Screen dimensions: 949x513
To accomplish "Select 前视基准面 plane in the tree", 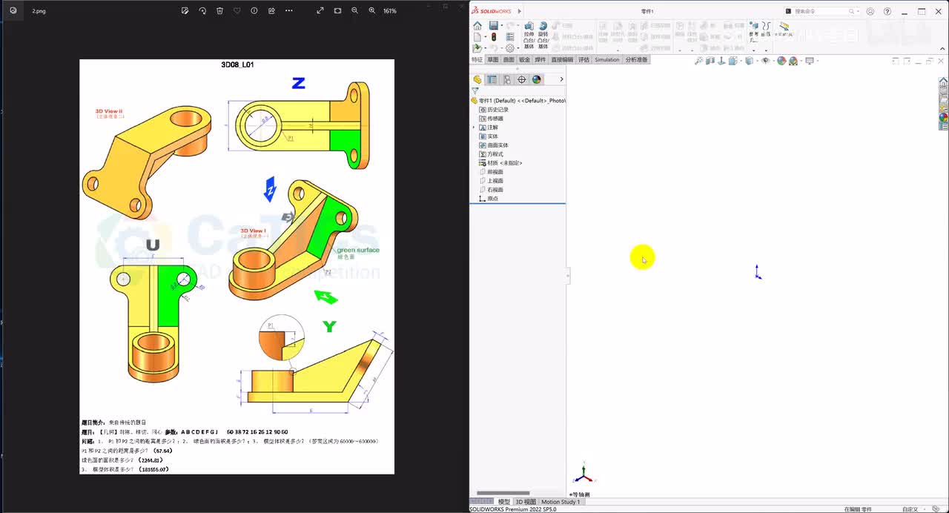I will [x=492, y=172].
